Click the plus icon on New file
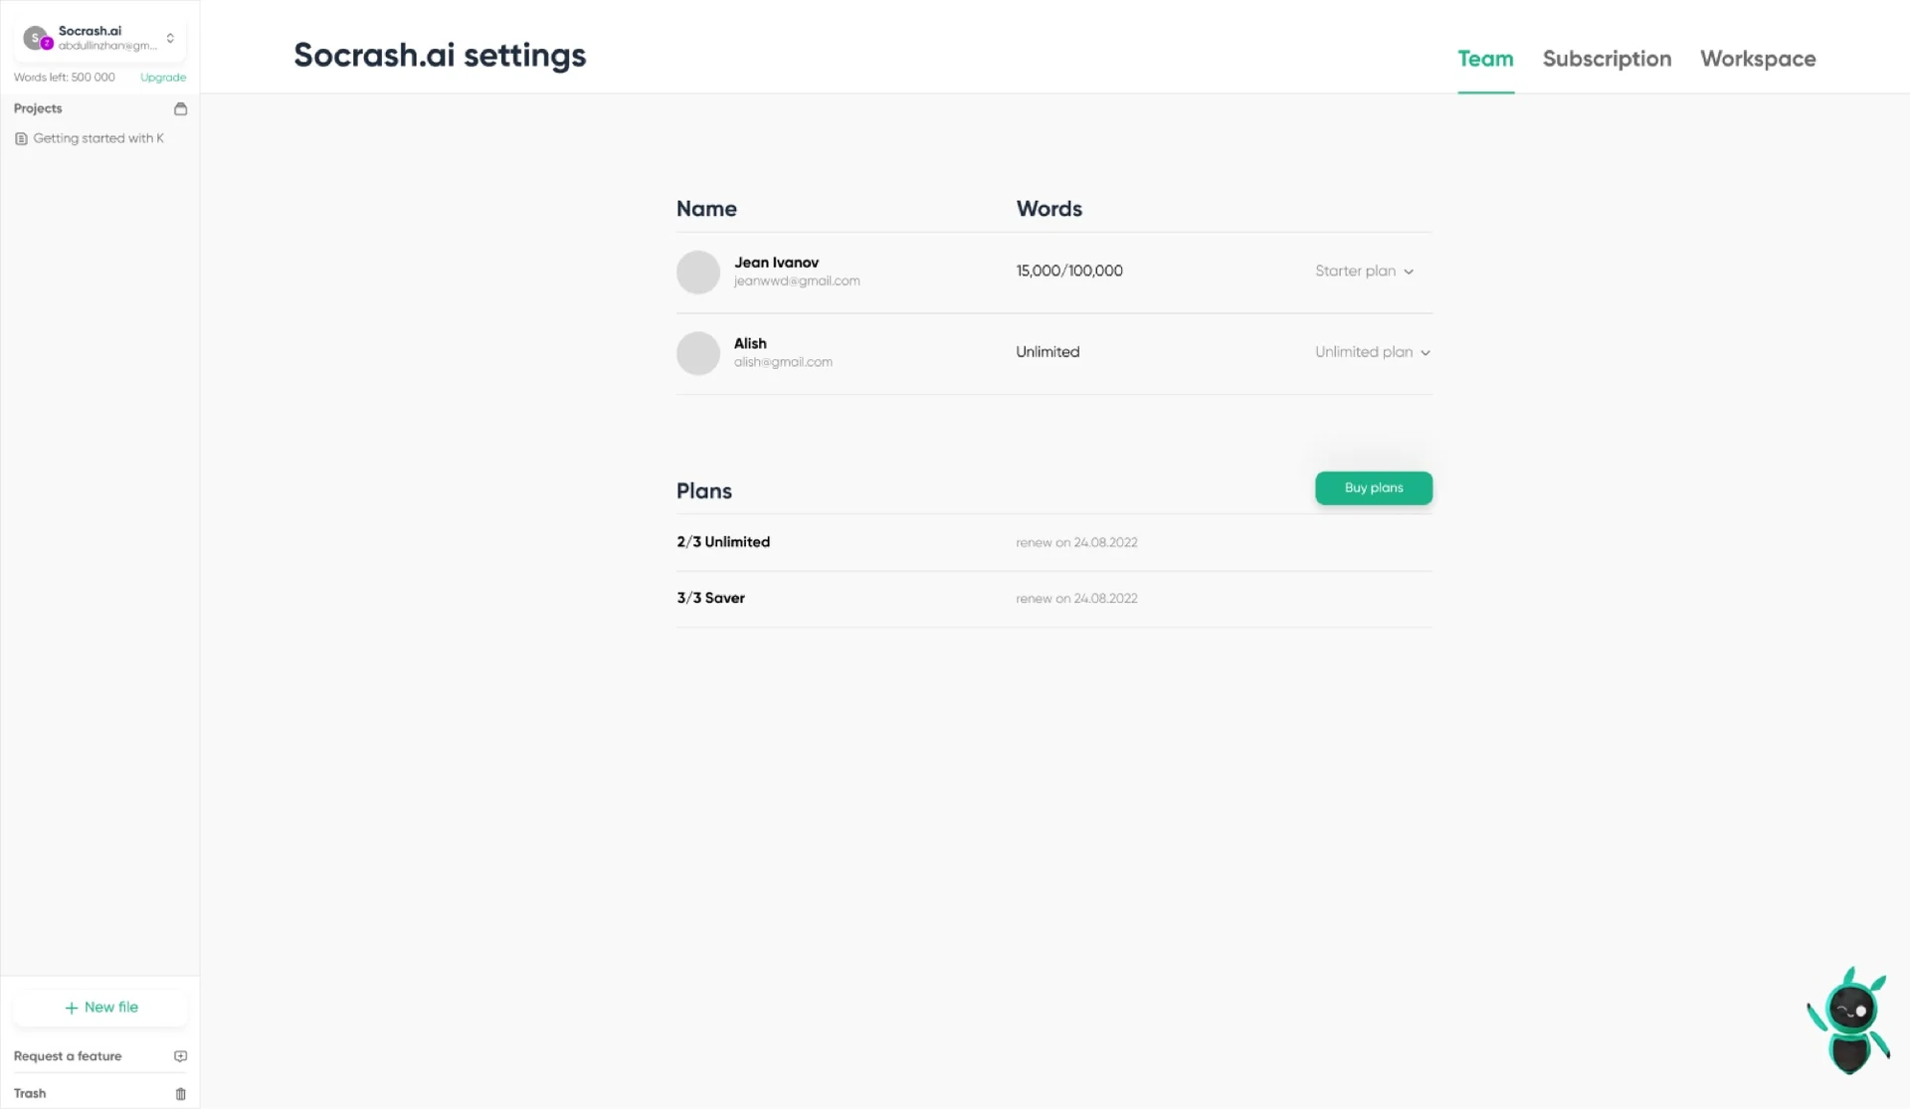1910x1109 pixels. tap(71, 1008)
